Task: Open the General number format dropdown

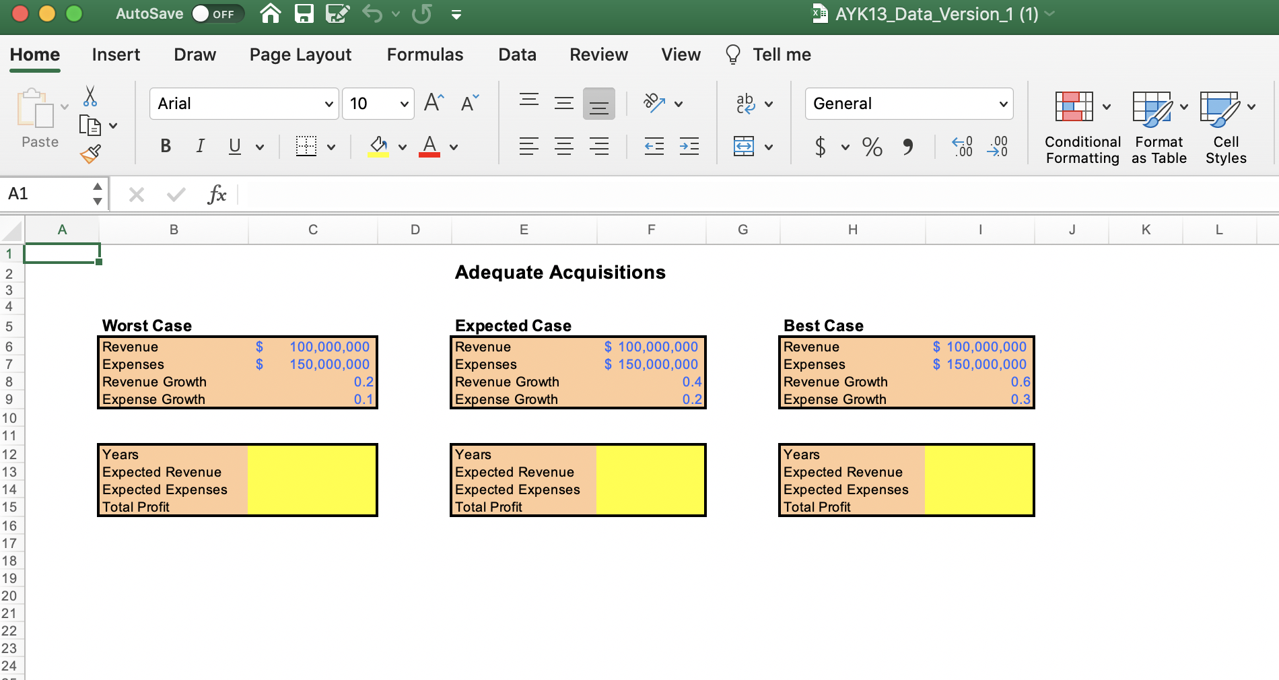Action: pos(908,103)
